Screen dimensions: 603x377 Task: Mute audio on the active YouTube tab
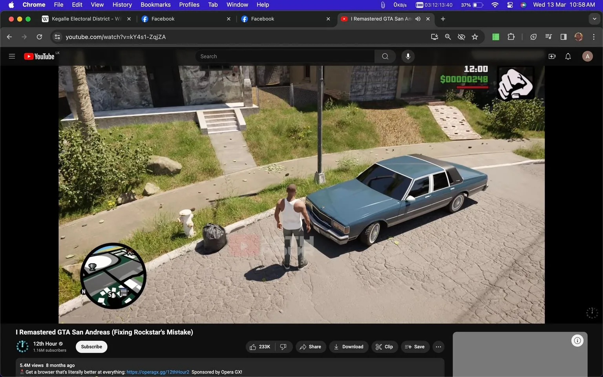tap(418, 18)
